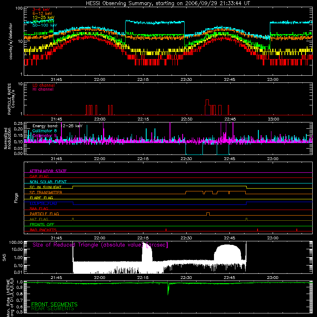Viewport: 317px width, 317px height.
Task: Click the yellow 12-25 keV legend entry
Action: [x=44, y=17]
